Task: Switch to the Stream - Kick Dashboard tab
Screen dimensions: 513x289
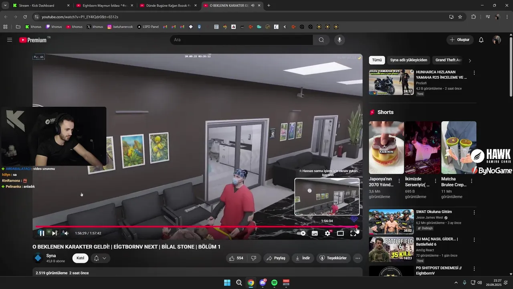Action: pyautogui.click(x=41, y=6)
